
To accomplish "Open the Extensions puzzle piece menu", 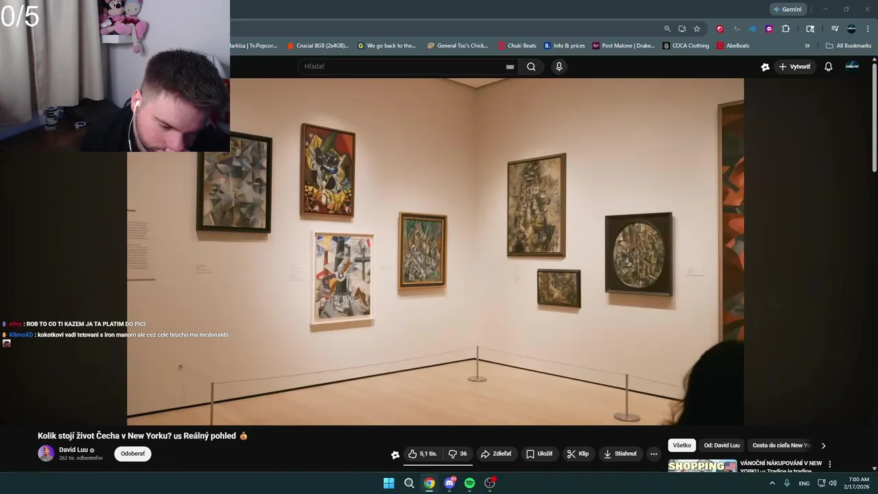I will pyautogui.click(x=785, y=29).
